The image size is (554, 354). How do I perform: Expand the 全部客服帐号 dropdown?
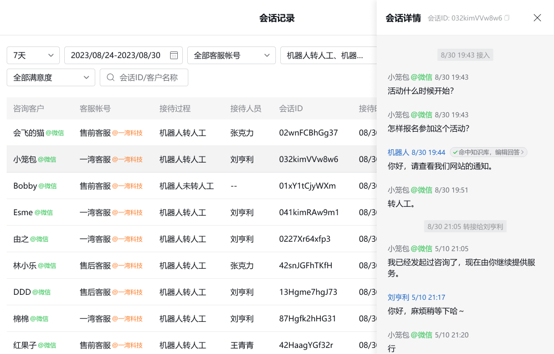tap(232, 55)
